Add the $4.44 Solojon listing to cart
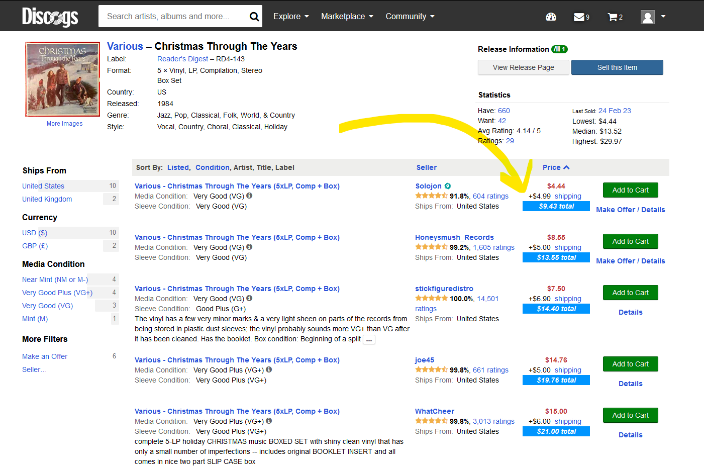The width and height of the screenshot is (704, 469). click(x=630, y=190)
